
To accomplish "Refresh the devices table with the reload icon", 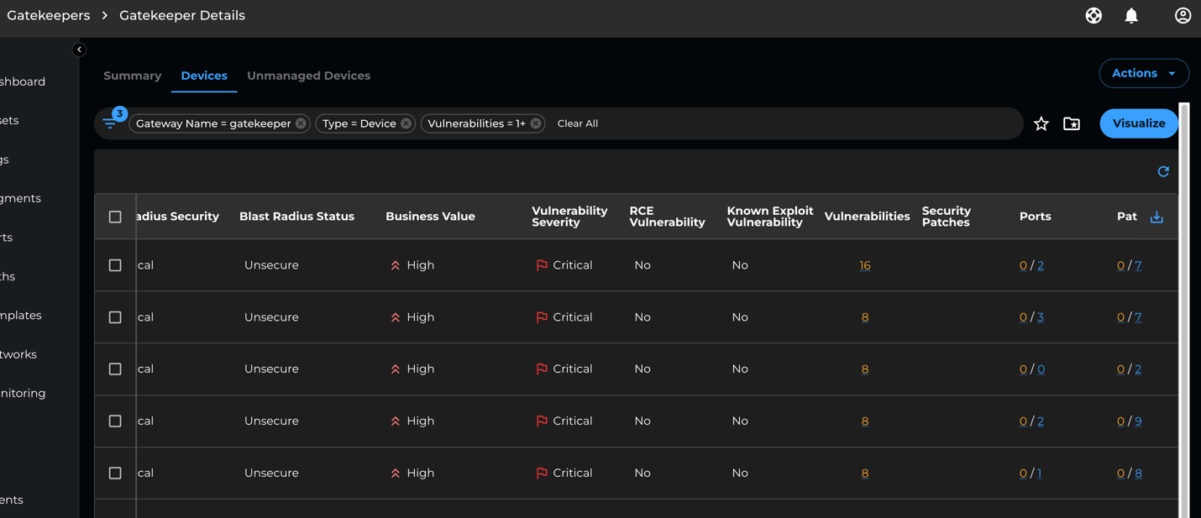I will click(x=1163, y=171).
